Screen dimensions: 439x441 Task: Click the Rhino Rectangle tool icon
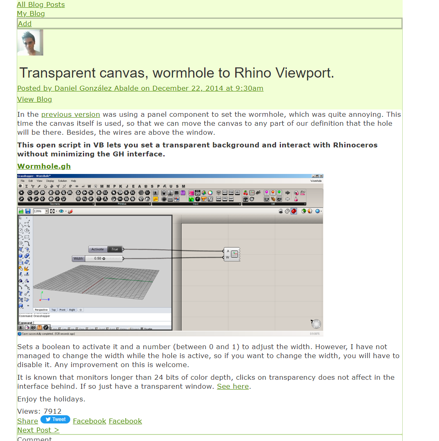pyautogui.click(x=27, y=237)
